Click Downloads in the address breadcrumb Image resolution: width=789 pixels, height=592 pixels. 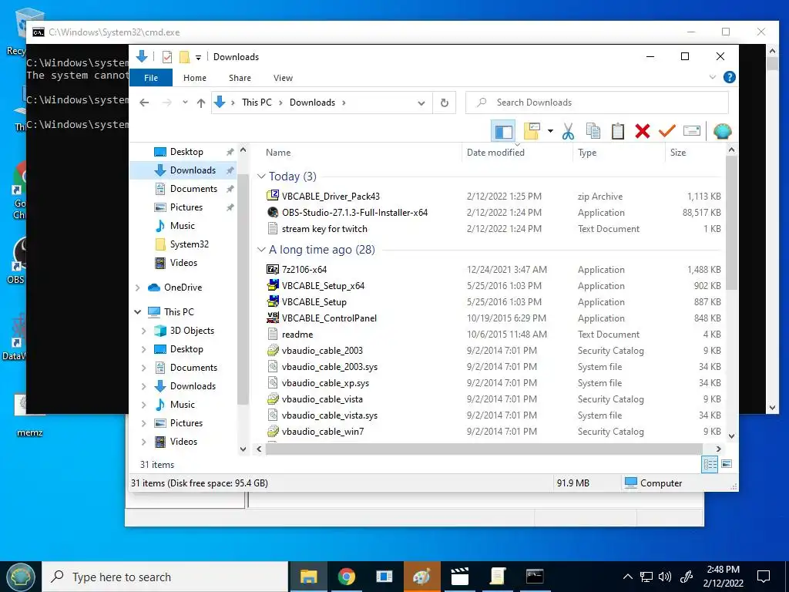click(x=312, y=103)
